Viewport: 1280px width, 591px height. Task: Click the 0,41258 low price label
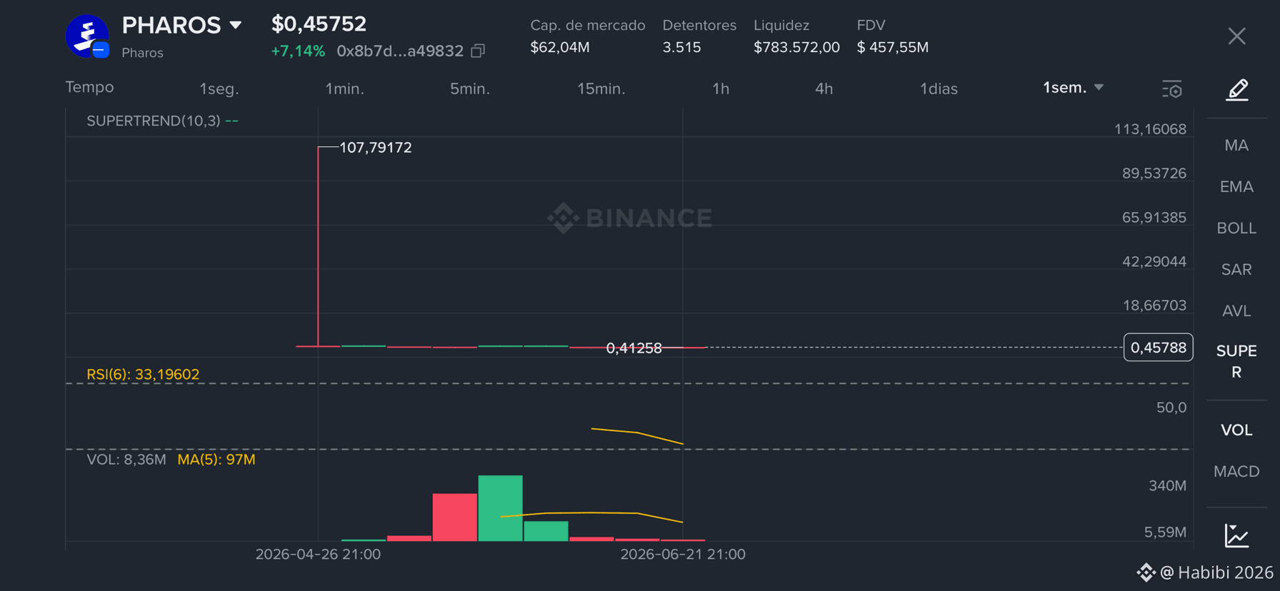coord(634,348)
